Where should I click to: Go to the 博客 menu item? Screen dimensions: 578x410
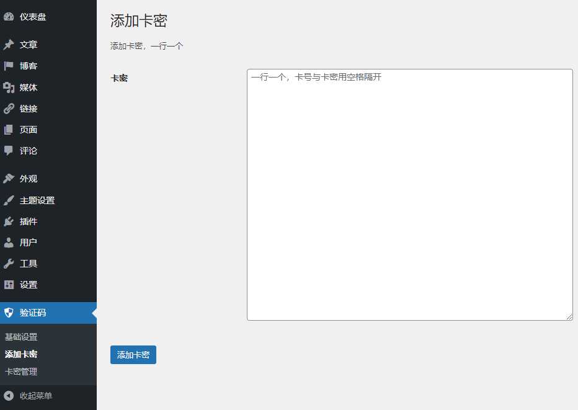(48, 66)
